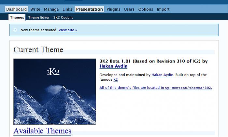Viewport: 228px width, 137px height.
Task: Click the Current Theme heading
Action: point(38,50)
